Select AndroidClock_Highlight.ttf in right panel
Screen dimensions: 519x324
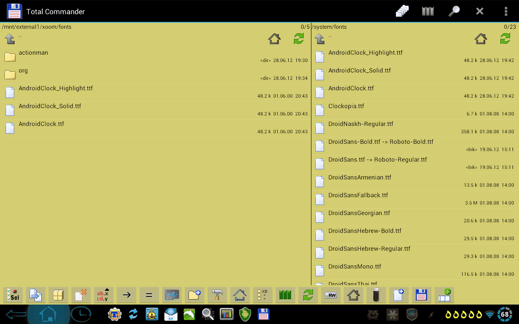click(415, 57)
